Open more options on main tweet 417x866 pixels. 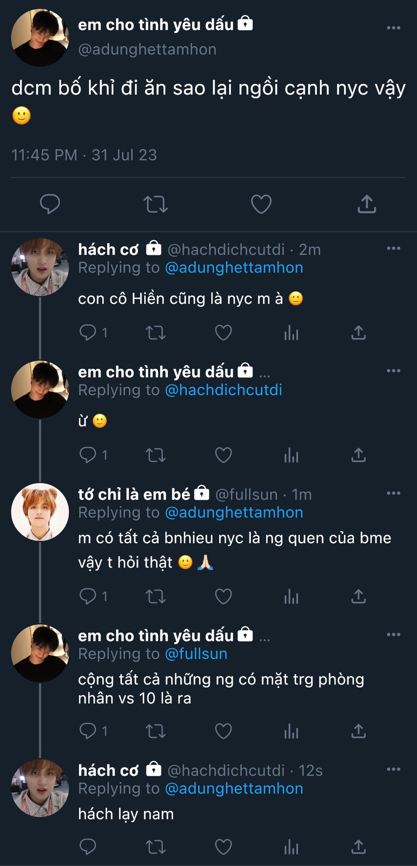pos(393,28)
